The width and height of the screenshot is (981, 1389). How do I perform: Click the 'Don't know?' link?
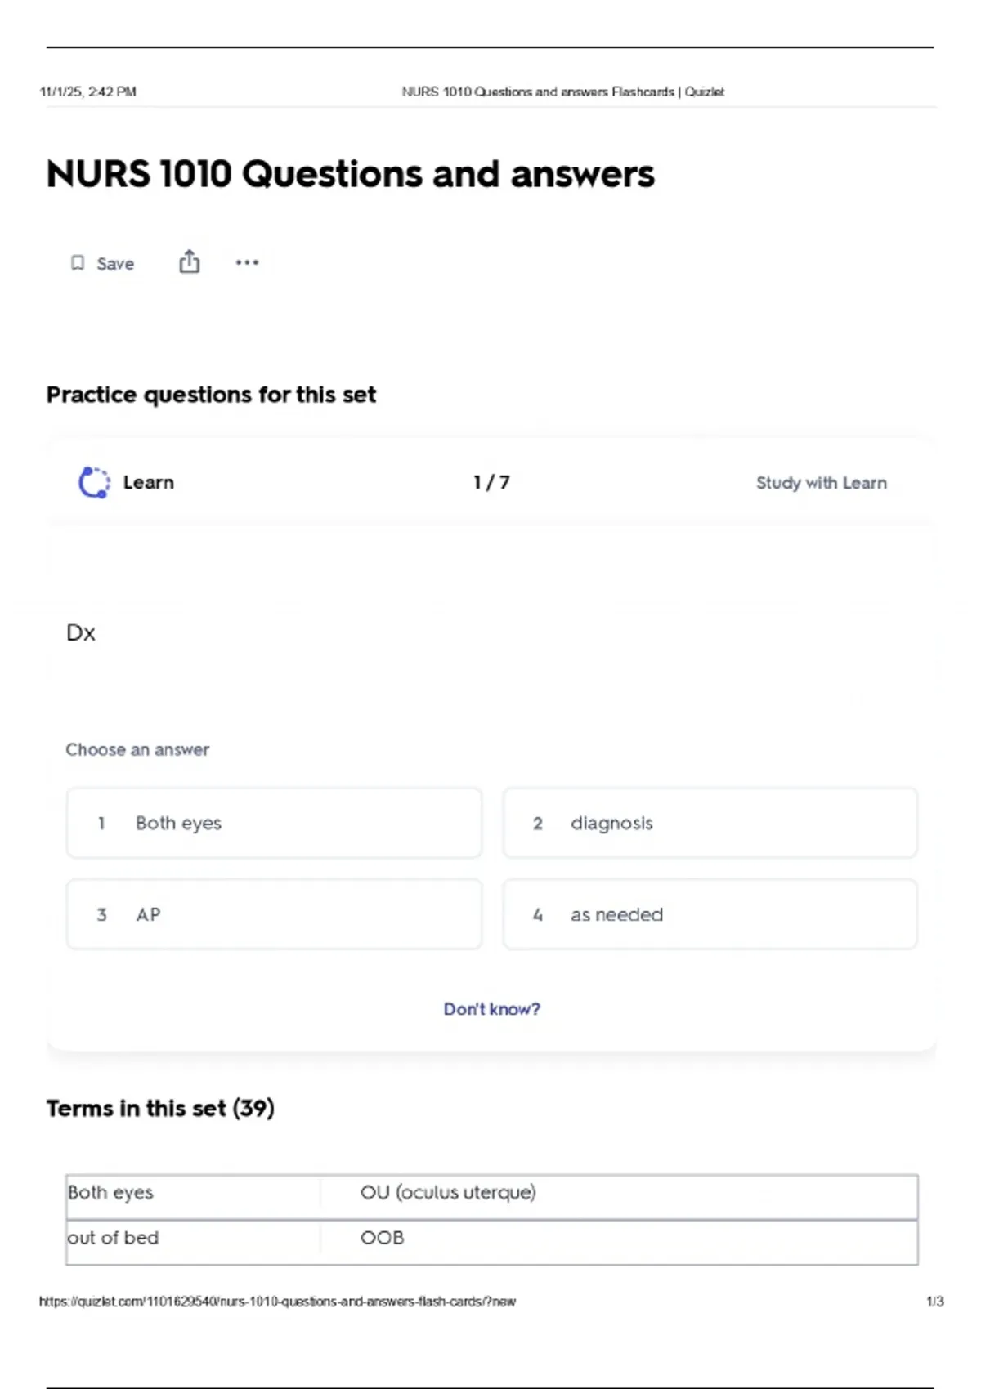[x=491, y=1009]
